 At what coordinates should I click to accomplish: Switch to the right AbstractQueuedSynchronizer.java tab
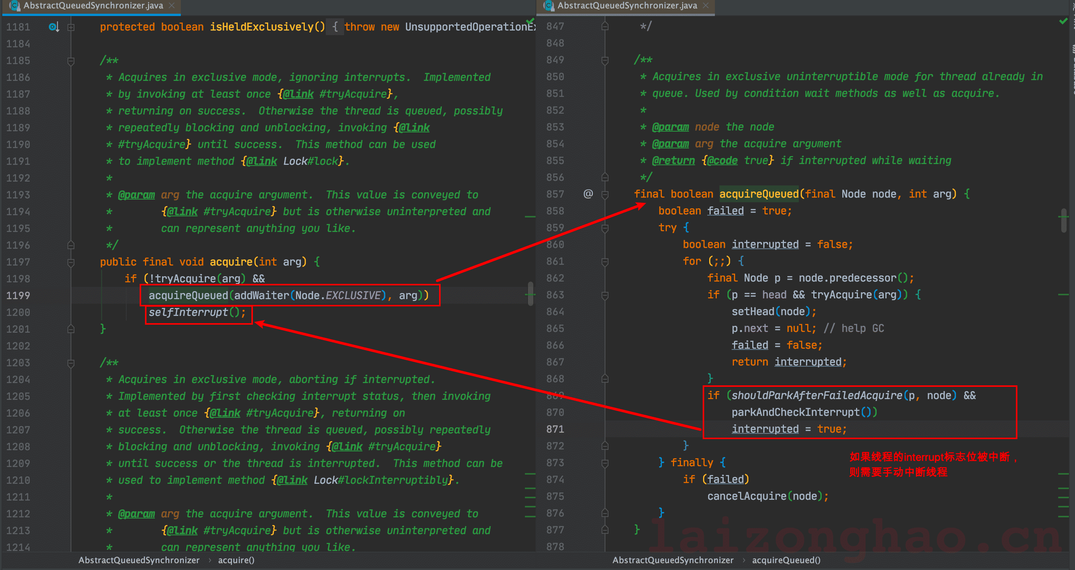(x=627, y=5)
